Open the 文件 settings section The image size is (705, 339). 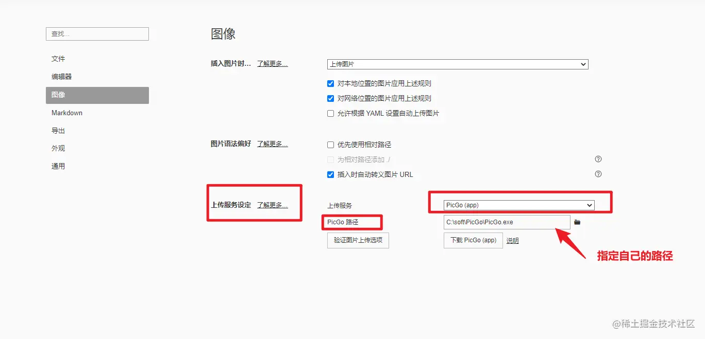point(97,59)
